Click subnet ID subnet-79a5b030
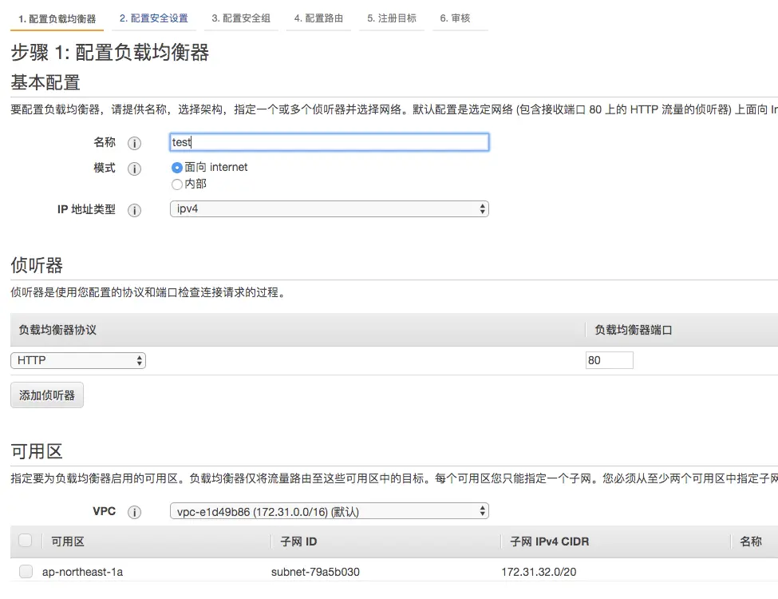 tap(315, 572)
